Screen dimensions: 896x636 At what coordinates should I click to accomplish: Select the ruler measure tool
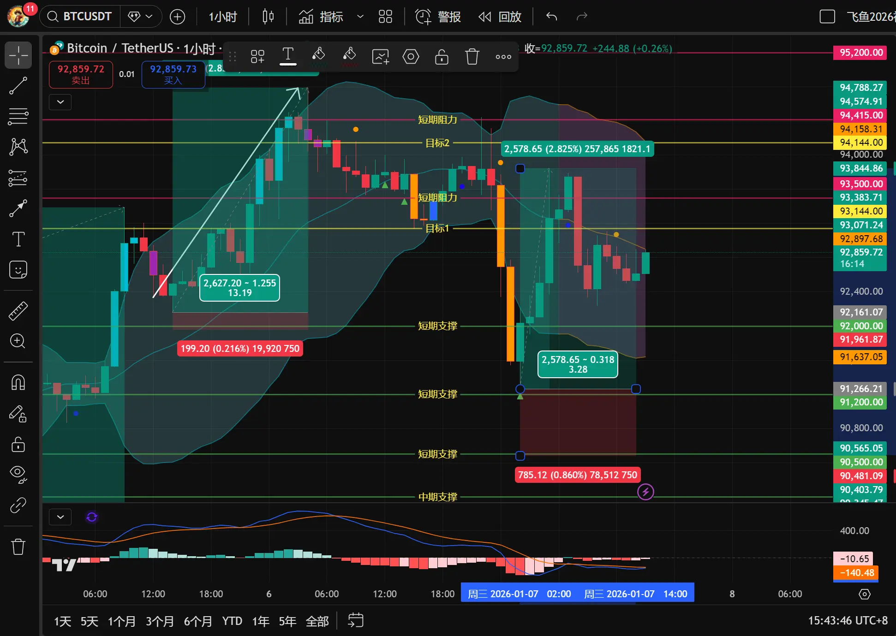click(x=18, y=311)
